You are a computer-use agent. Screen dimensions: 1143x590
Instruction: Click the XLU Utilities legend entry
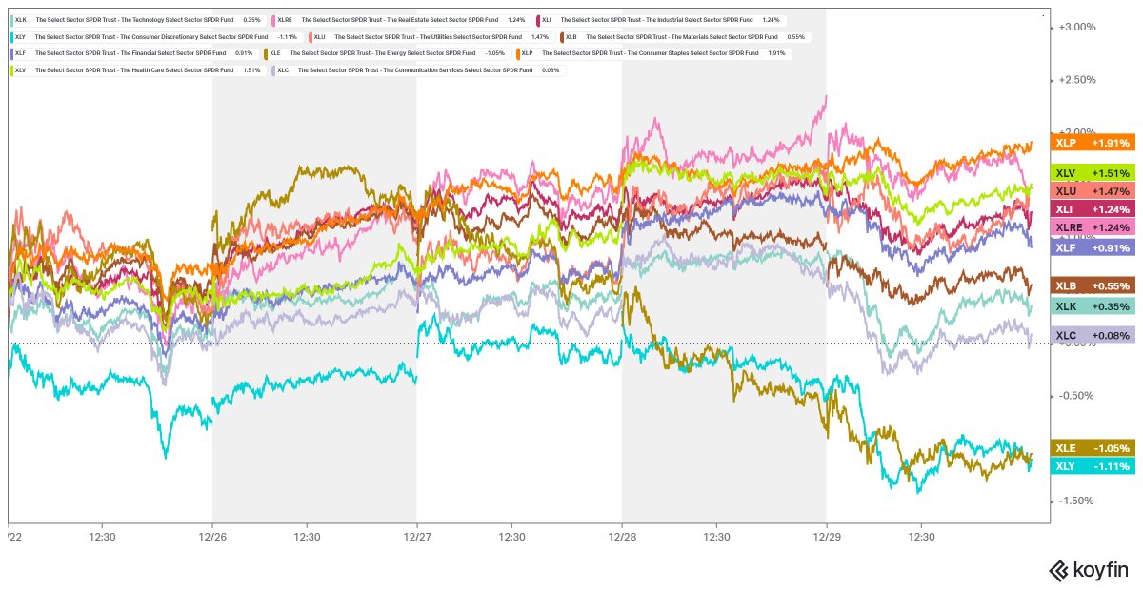pos(434,37)
